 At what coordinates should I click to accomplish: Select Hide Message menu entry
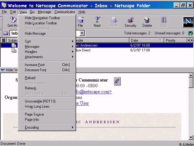[x=47, y=33]
